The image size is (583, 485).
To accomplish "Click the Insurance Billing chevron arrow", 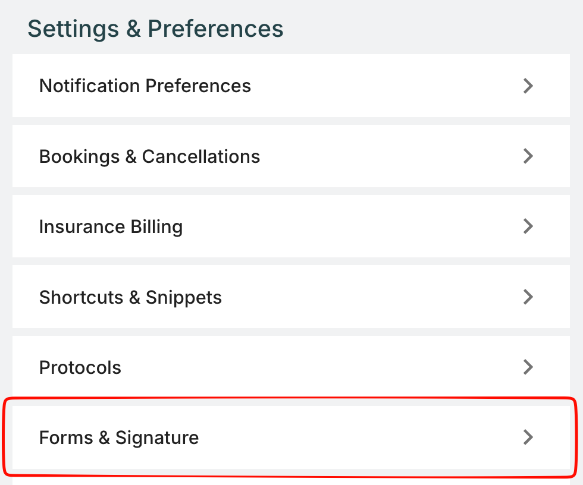I will tap(527, 226).
